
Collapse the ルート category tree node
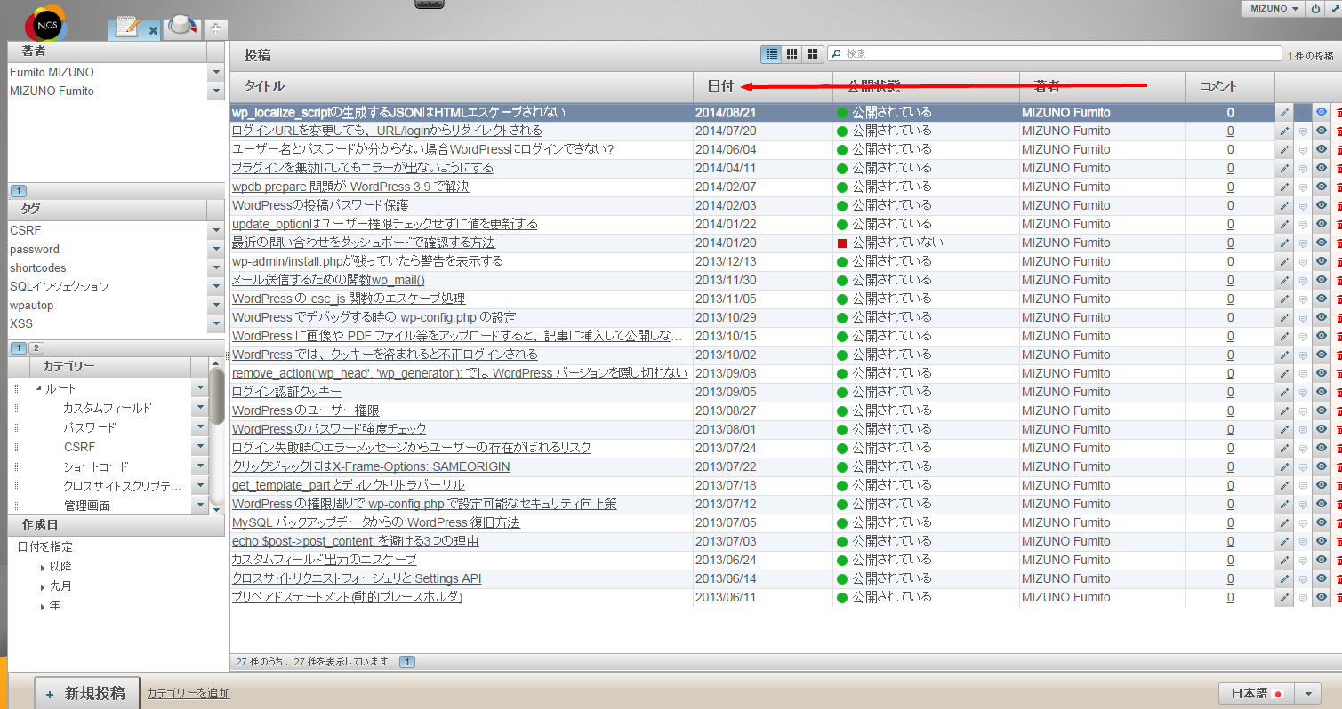[x=39, y=388]
